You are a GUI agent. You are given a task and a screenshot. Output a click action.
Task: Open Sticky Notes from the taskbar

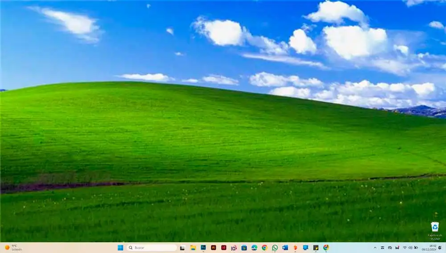[x=316, y=248]
